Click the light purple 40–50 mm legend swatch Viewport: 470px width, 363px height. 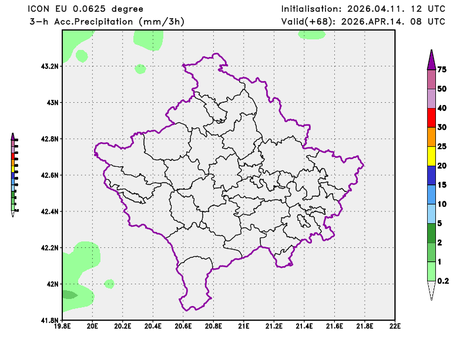pyautogui.click(x=431, y=98)
